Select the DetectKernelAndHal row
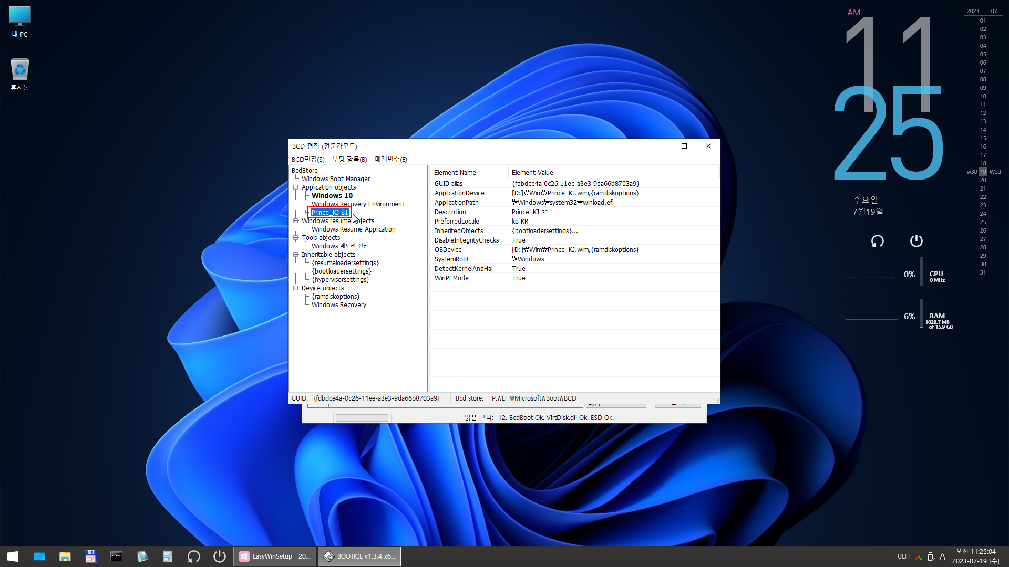Viewport: 1009px width, 567px height. 575,269
